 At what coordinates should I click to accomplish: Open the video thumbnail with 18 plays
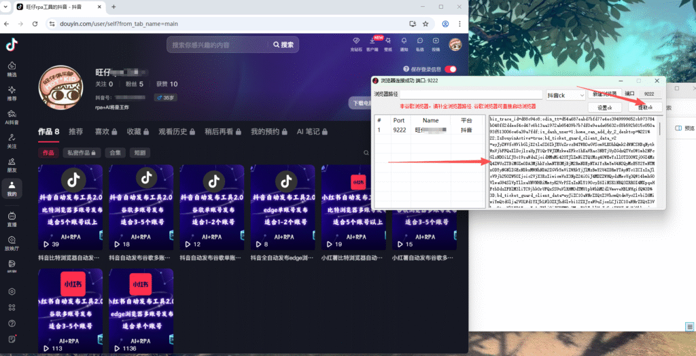tap(141, 207)
